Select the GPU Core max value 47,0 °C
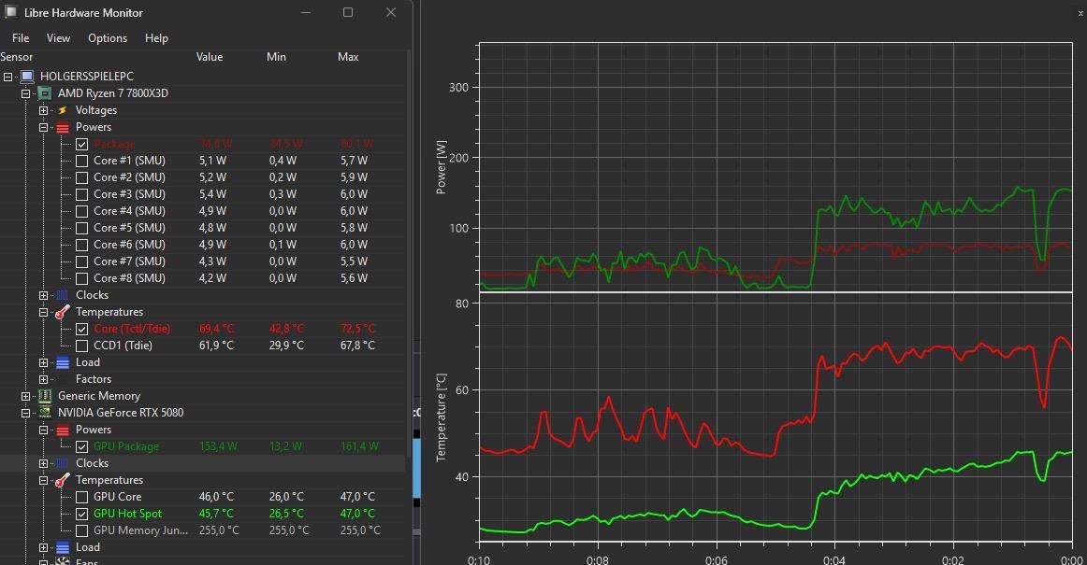The image size is (1087, 565). pos(357,497)
